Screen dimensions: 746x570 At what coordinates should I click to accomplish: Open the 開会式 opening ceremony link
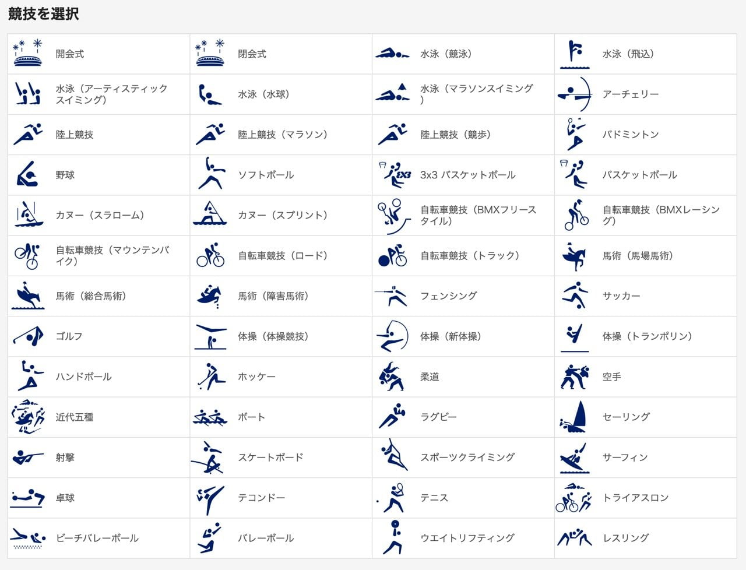click(x=70, y=54)
